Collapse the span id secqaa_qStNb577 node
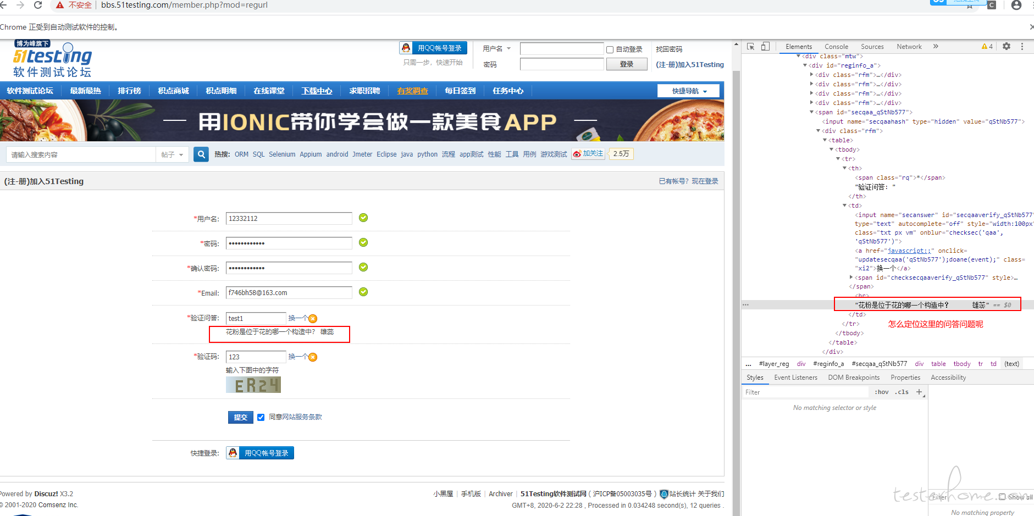1034x516 pixels. pos(812,112)
